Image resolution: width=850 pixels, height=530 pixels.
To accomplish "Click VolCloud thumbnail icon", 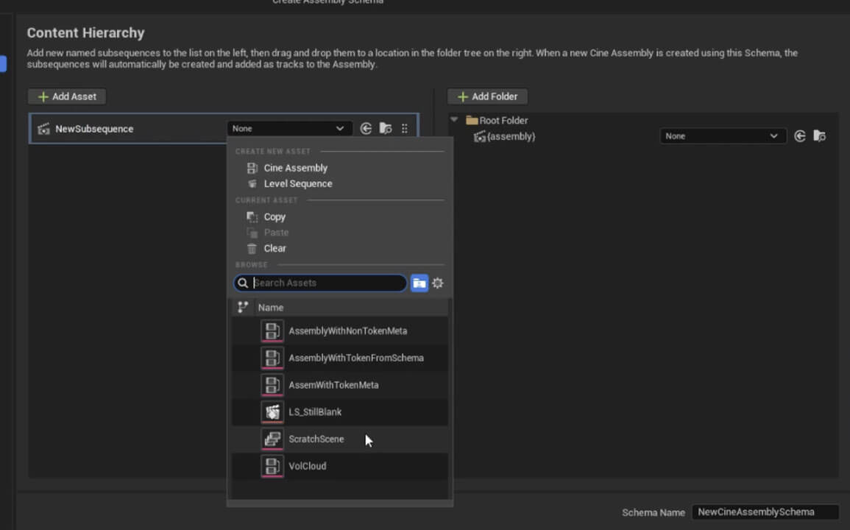I will (x=272, y=466).
